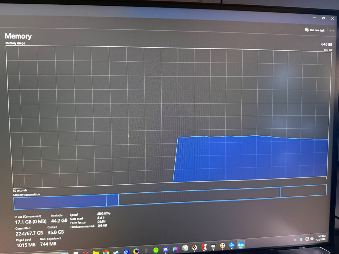Minimize the Task Manager window
339x254 pixels.
(x=315, y=18)
